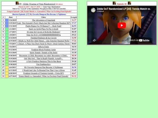Viewport: 158px width, 118px height.
Task: Open 'Spirit Temple, Temple of the Spirit'
Action: 44,52
